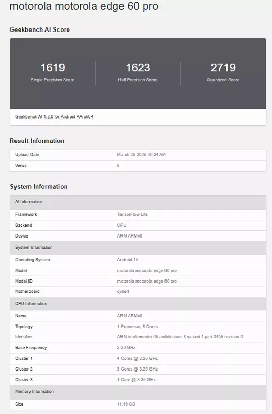Select the 2.20 GHz base frequency value
The height and width of the screenshot is (414, 272).
point(126,348)
